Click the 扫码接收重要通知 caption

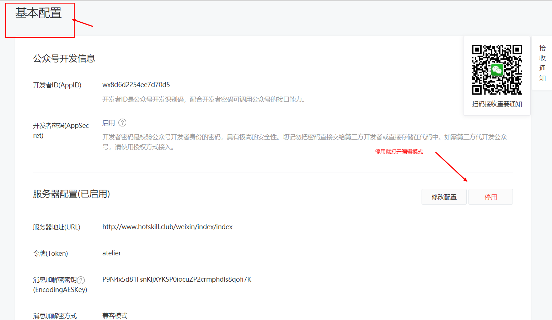tap(497, 104)
